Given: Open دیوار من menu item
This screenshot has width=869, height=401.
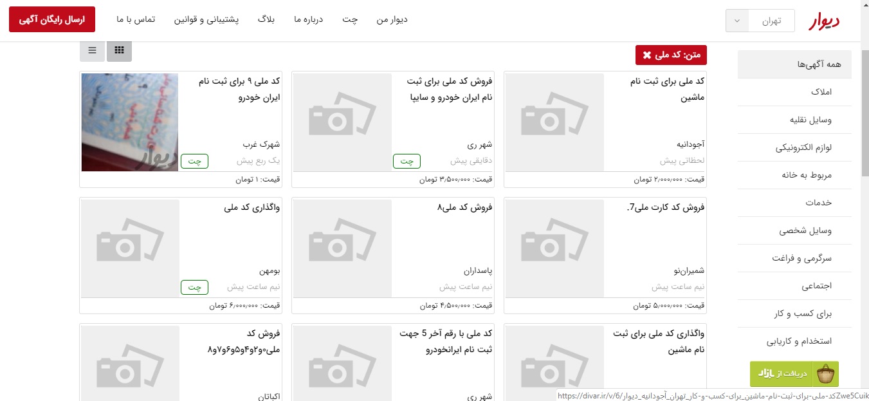Looking at the screenshot, I should point(392,19).
